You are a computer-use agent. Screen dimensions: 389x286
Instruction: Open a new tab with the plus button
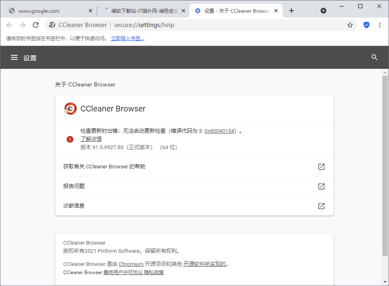292,11
